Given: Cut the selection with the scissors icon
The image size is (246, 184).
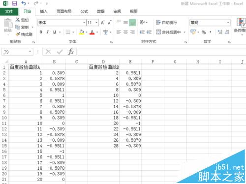Looking at the screenshot, I should pyautogui.click(x=18, y=20).
